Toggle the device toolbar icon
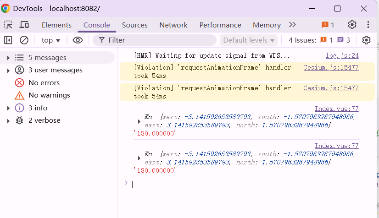 click(24, 25)
